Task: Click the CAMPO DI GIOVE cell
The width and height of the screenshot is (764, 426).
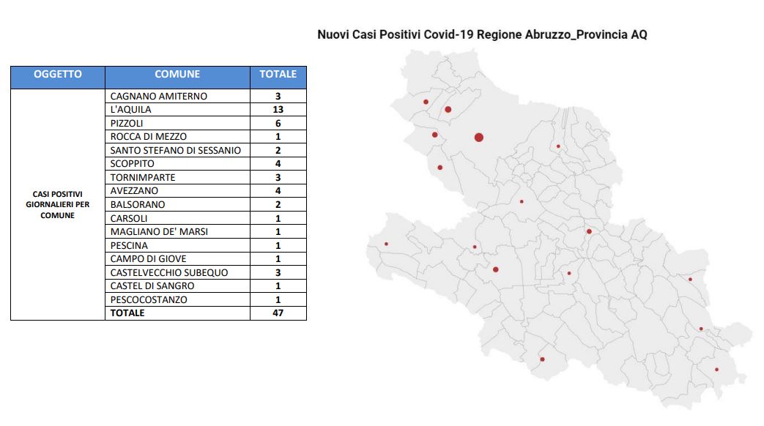Action: (x=177, y=259)
